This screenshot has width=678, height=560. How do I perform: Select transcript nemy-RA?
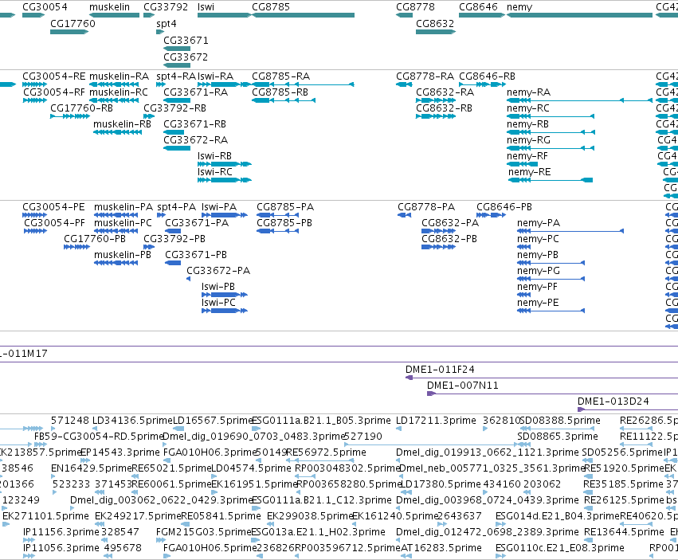[x=579, y=100]
